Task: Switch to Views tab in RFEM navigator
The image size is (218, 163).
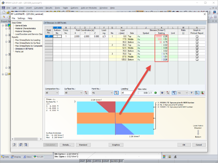Action: [x=27, y=157]
